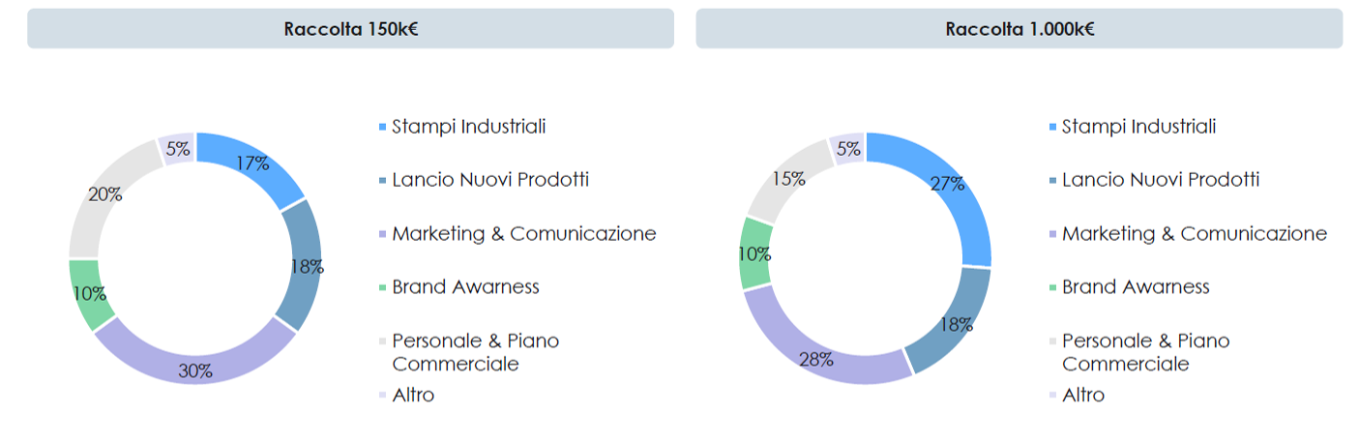Screen dimensions: 1359x444
Task: Click Stampi Industriali label in right legend
Action: (x=1138, y=127)
